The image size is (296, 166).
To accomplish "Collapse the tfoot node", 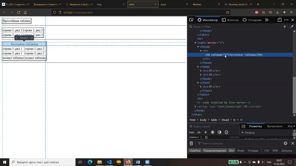I will point(198,83).
